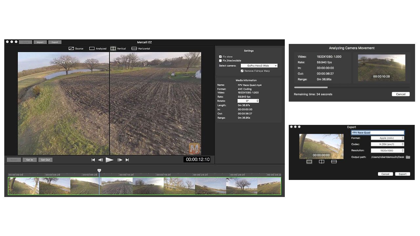
Task: Switch to Horizontal split view
Action: click(x=134, y=49)
